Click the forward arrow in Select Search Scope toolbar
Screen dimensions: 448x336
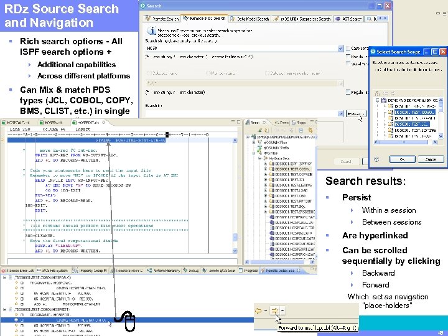[393, 93]
